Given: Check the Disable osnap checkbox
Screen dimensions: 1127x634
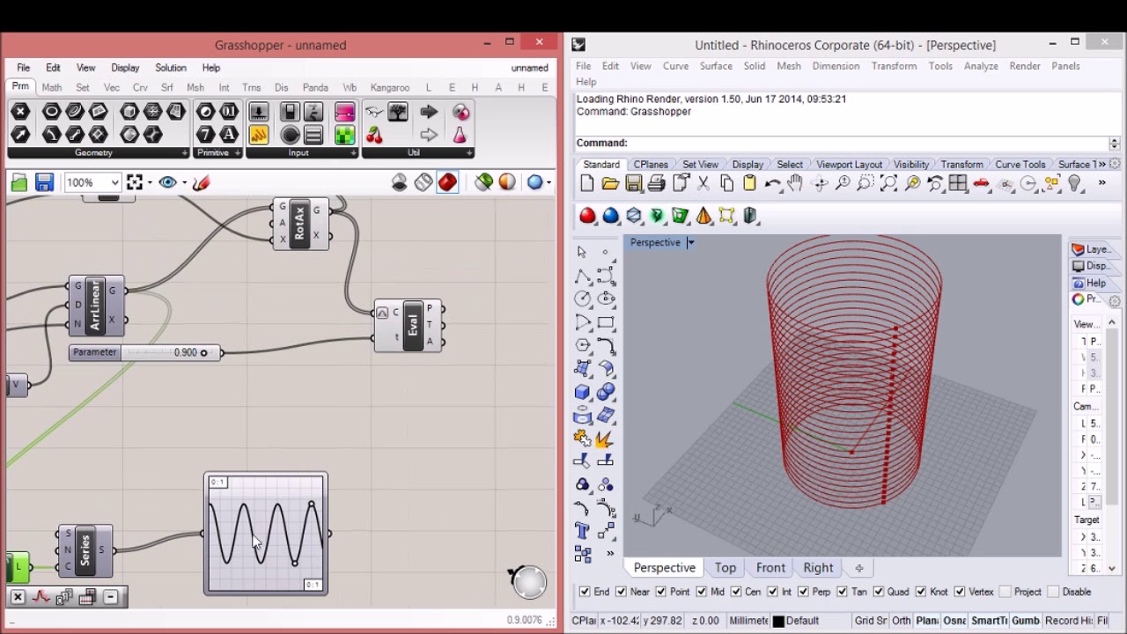Looking at the screenshot, I should click(1052, 592).
